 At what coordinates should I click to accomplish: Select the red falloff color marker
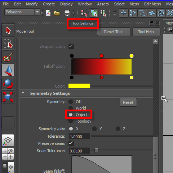102,56
